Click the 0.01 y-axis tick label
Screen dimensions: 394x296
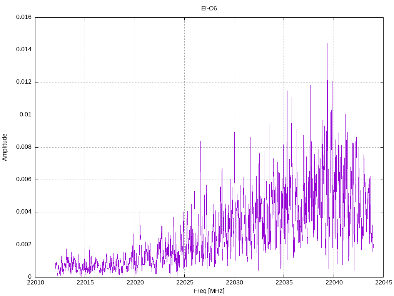click(x=26, y=115)
